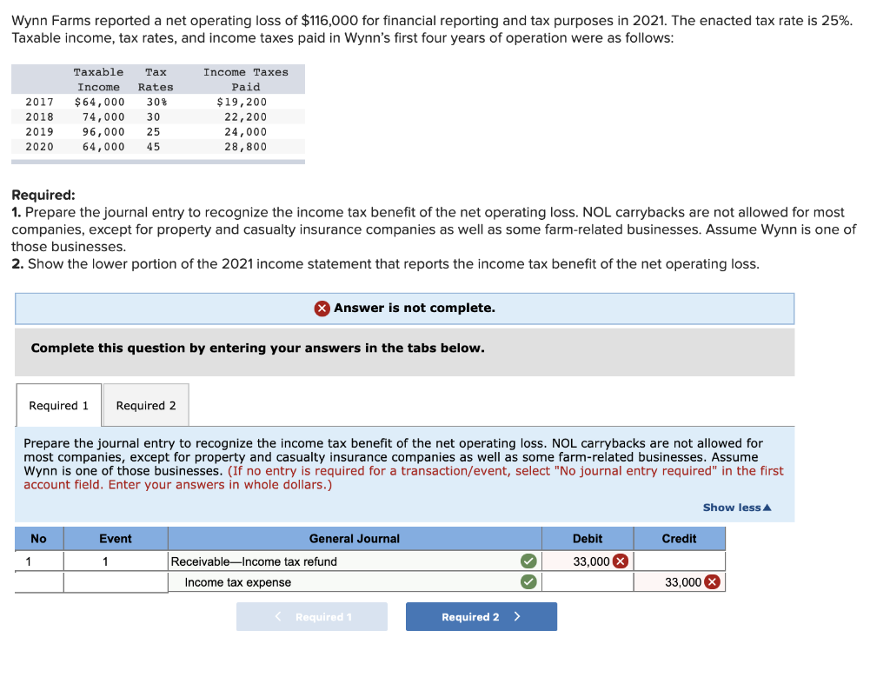Click the 2019 tax rate 25
Screen dimensions: 890x677
click(153, 131)
